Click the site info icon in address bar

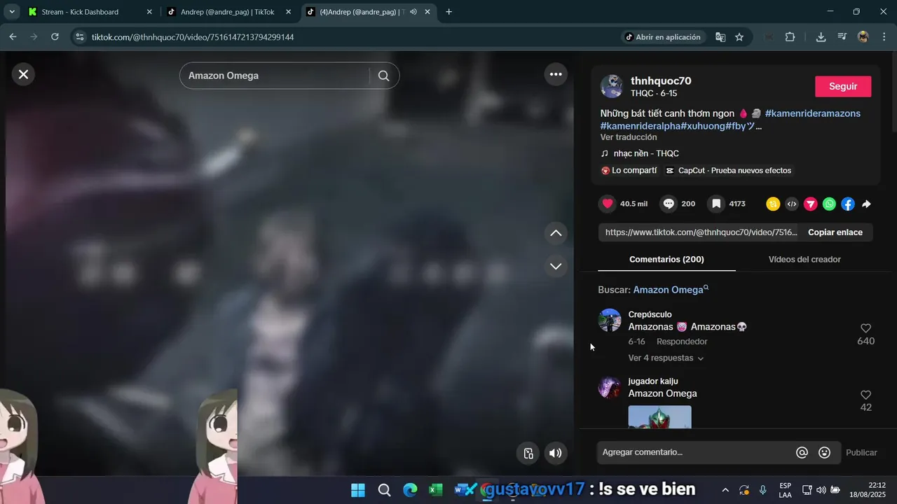pos(80,37)
